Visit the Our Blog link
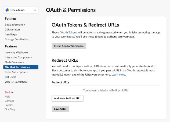The image size is (170, 122). (x=10, y=109)
